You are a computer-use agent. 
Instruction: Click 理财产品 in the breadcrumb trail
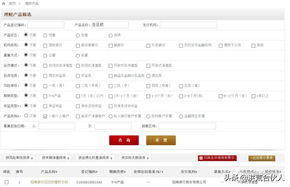tap(31, 3)
